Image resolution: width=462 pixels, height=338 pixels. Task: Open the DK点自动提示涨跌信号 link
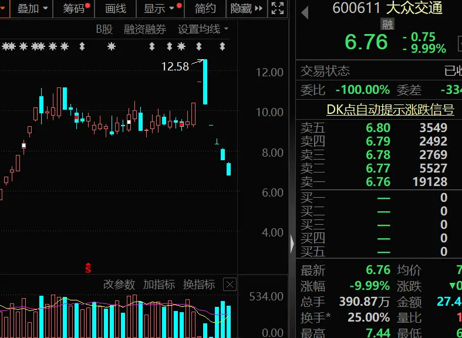pos(390,110)
